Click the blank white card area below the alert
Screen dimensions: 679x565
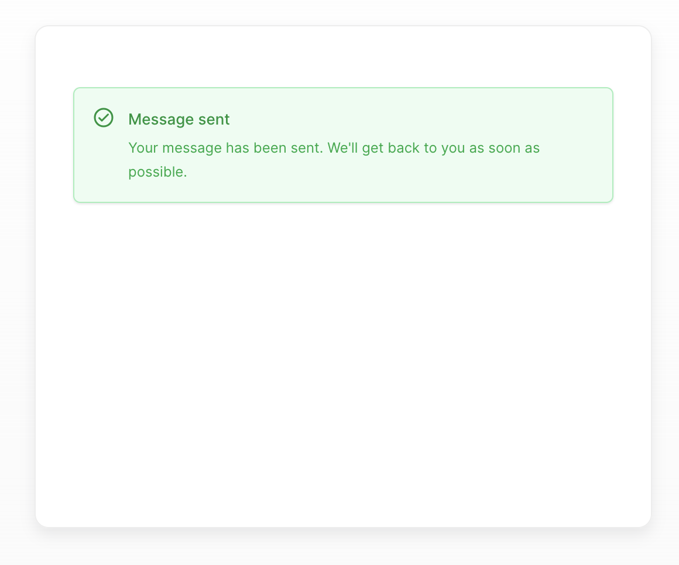[343, 363]
